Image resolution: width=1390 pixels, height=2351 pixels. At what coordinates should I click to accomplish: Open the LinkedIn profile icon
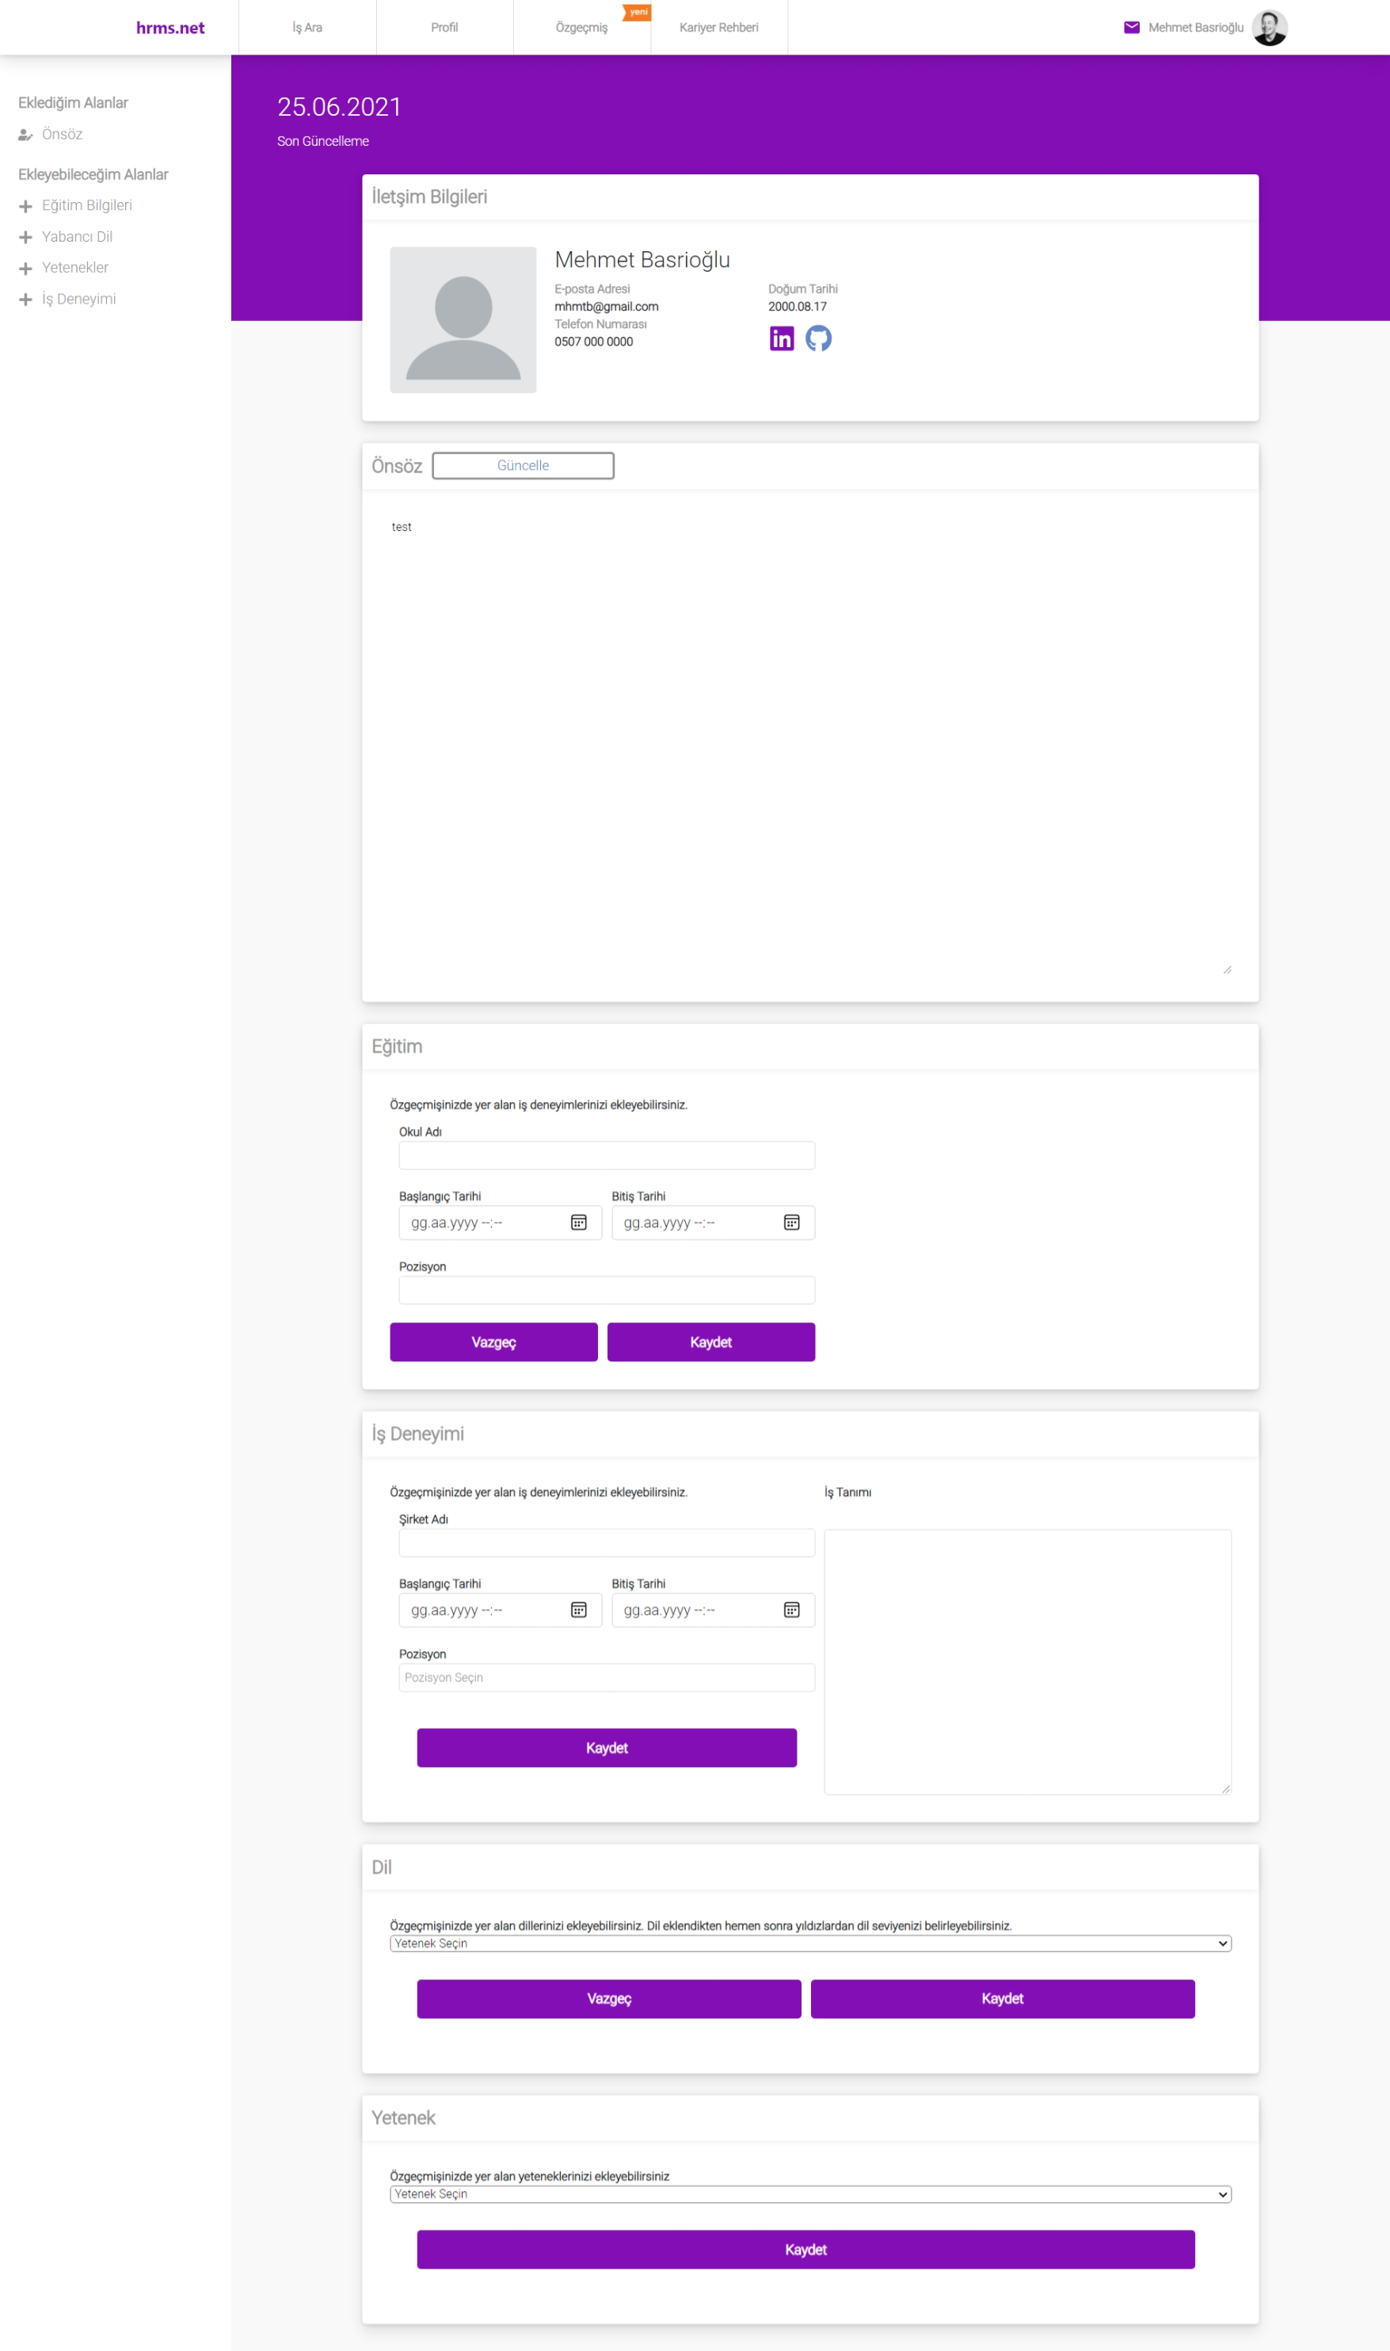click(781, 338)
